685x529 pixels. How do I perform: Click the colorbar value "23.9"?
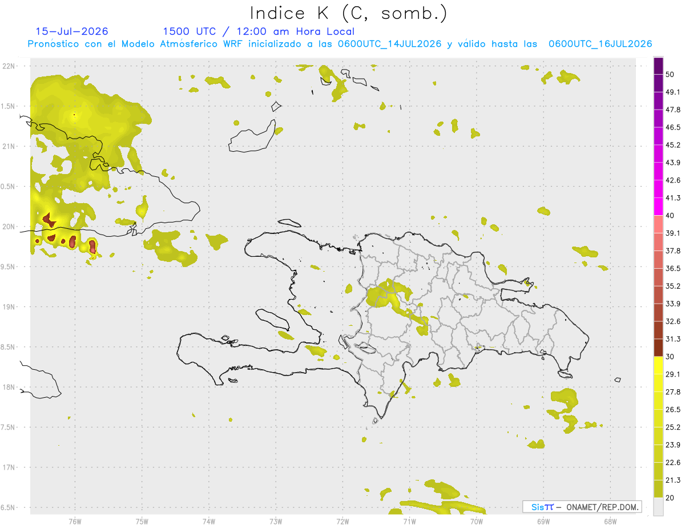click(x=673, y=445)
